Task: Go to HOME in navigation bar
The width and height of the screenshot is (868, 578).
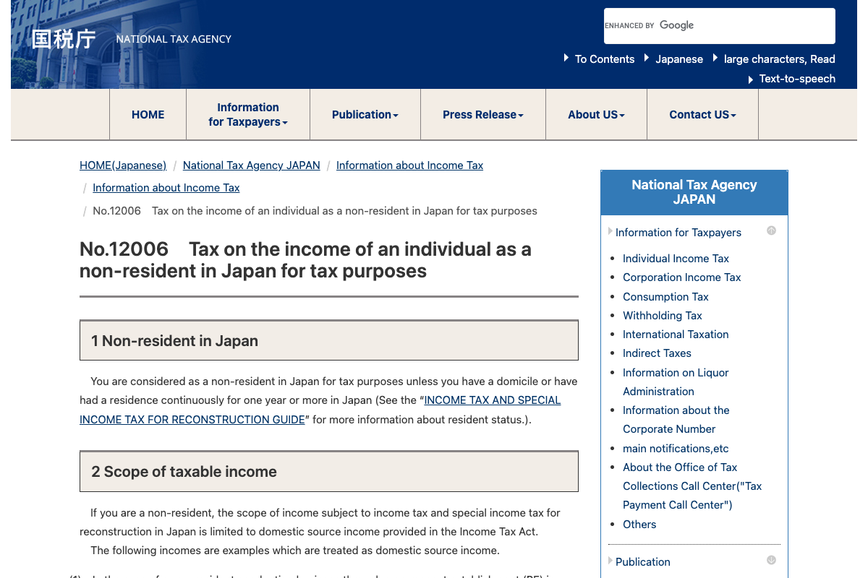Action: (x=148, y=115)
